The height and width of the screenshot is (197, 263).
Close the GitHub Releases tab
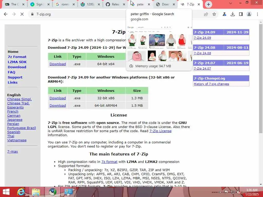pyautogui.click(x=124, y=4)
